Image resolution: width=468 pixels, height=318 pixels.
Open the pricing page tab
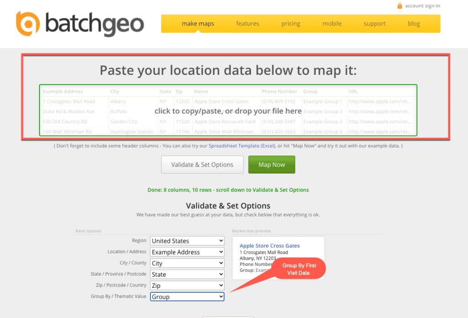291,23
